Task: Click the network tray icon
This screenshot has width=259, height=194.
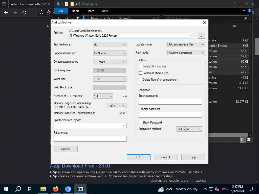Action: tap(211, 189)
